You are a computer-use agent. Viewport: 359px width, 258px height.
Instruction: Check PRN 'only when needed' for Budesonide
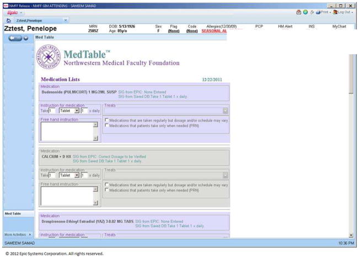(106, 125)
